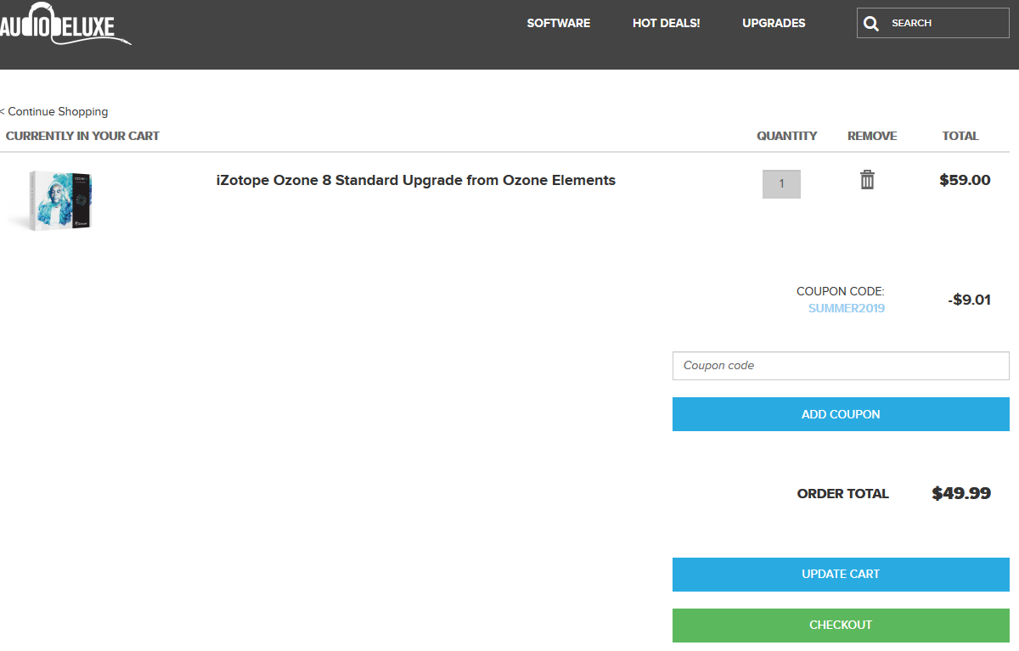The height and width of the screenshot is (651, 1019).
Task: Click the Order Total label
Action: coord(843,493)
